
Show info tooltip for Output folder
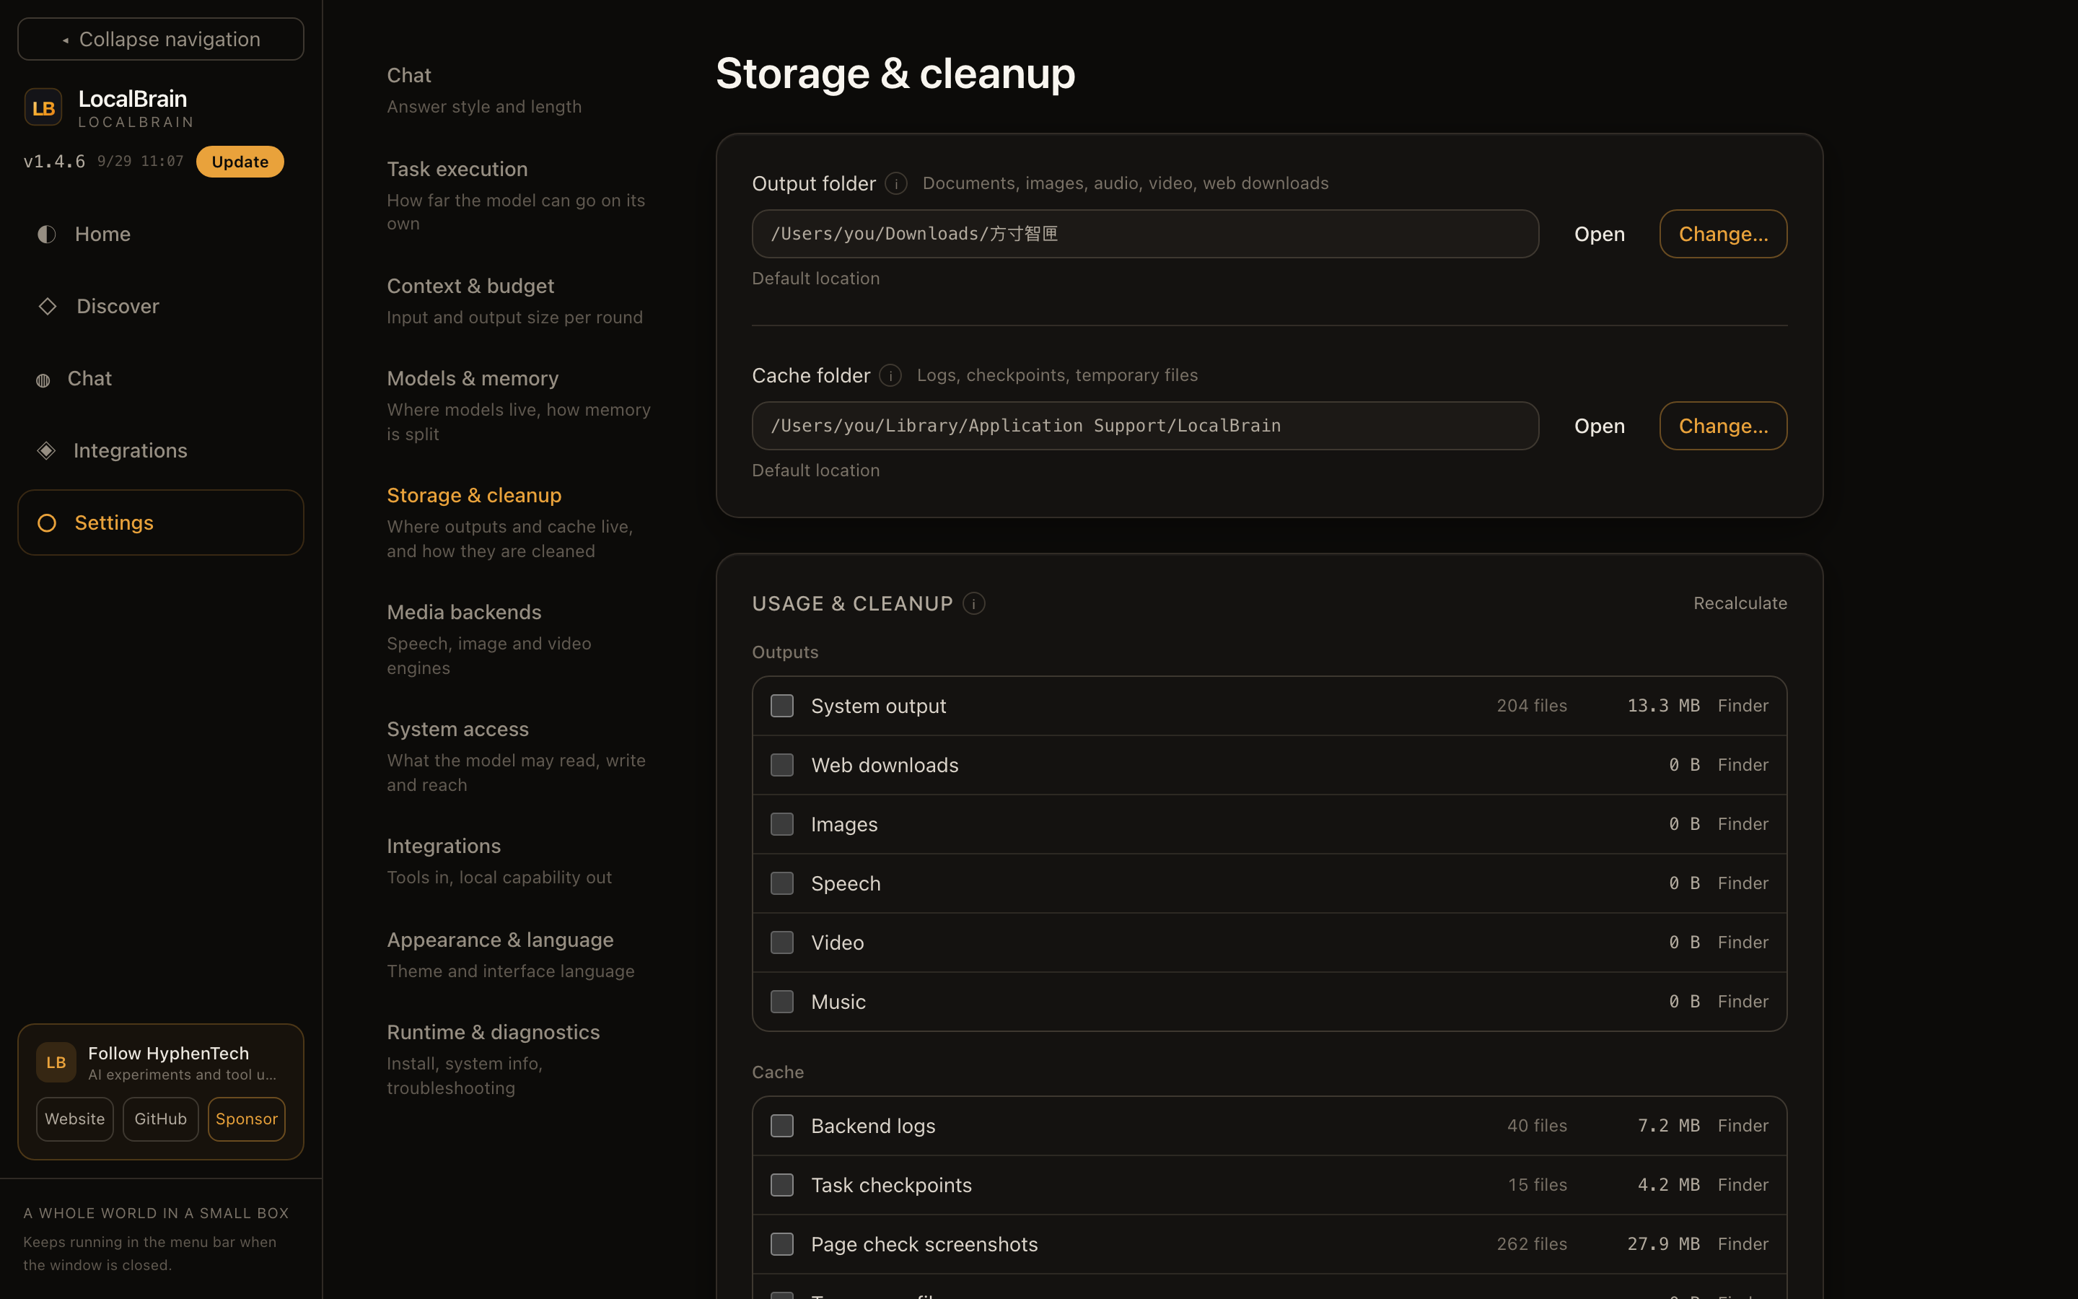pos(895,183)
